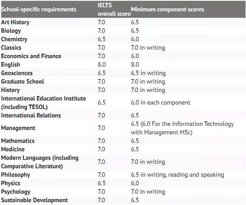The width and height of the screenshot is (246, 205).
Task: Click the IELTS overall score header
Action: click(x=114, y=9)
